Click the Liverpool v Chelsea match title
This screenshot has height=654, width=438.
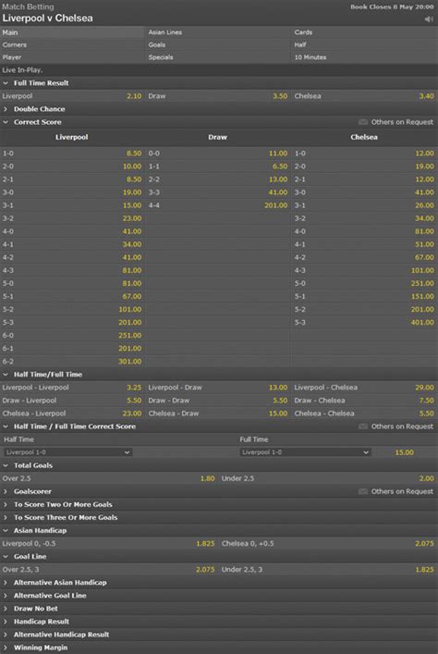(x=47, y=19)
